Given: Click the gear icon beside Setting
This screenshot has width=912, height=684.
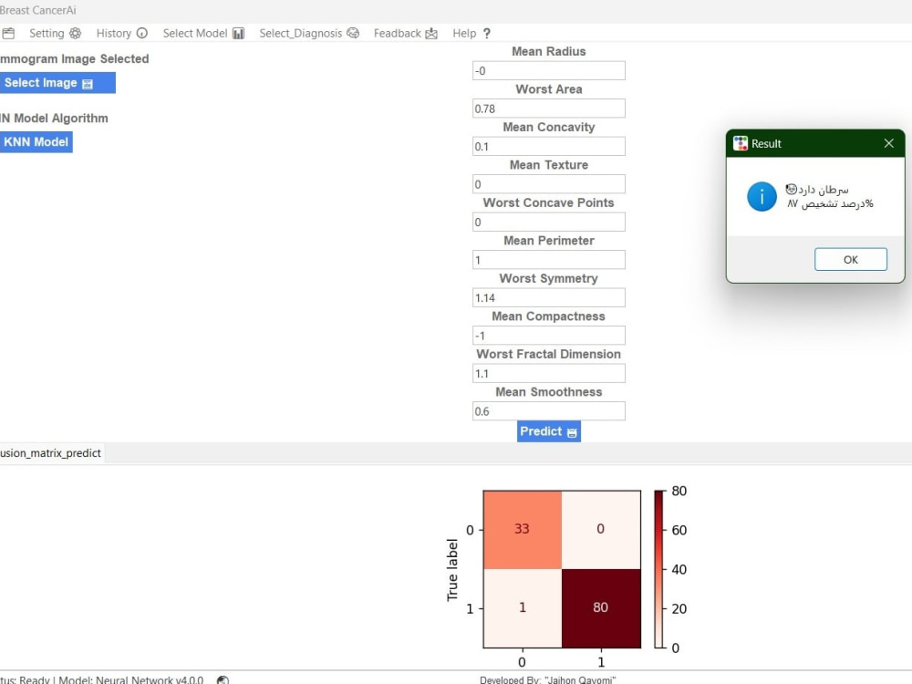Looking at the screenshot, I should pos(75,33).
